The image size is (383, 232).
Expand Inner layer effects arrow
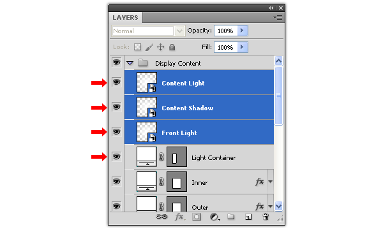(271, 182)
